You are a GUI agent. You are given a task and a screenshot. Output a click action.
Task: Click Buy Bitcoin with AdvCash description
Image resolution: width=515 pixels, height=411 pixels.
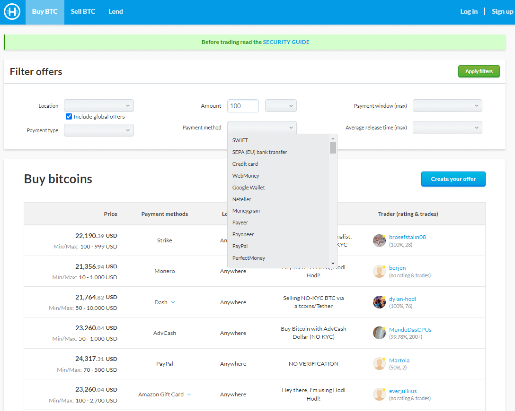(x=313, y=333)
